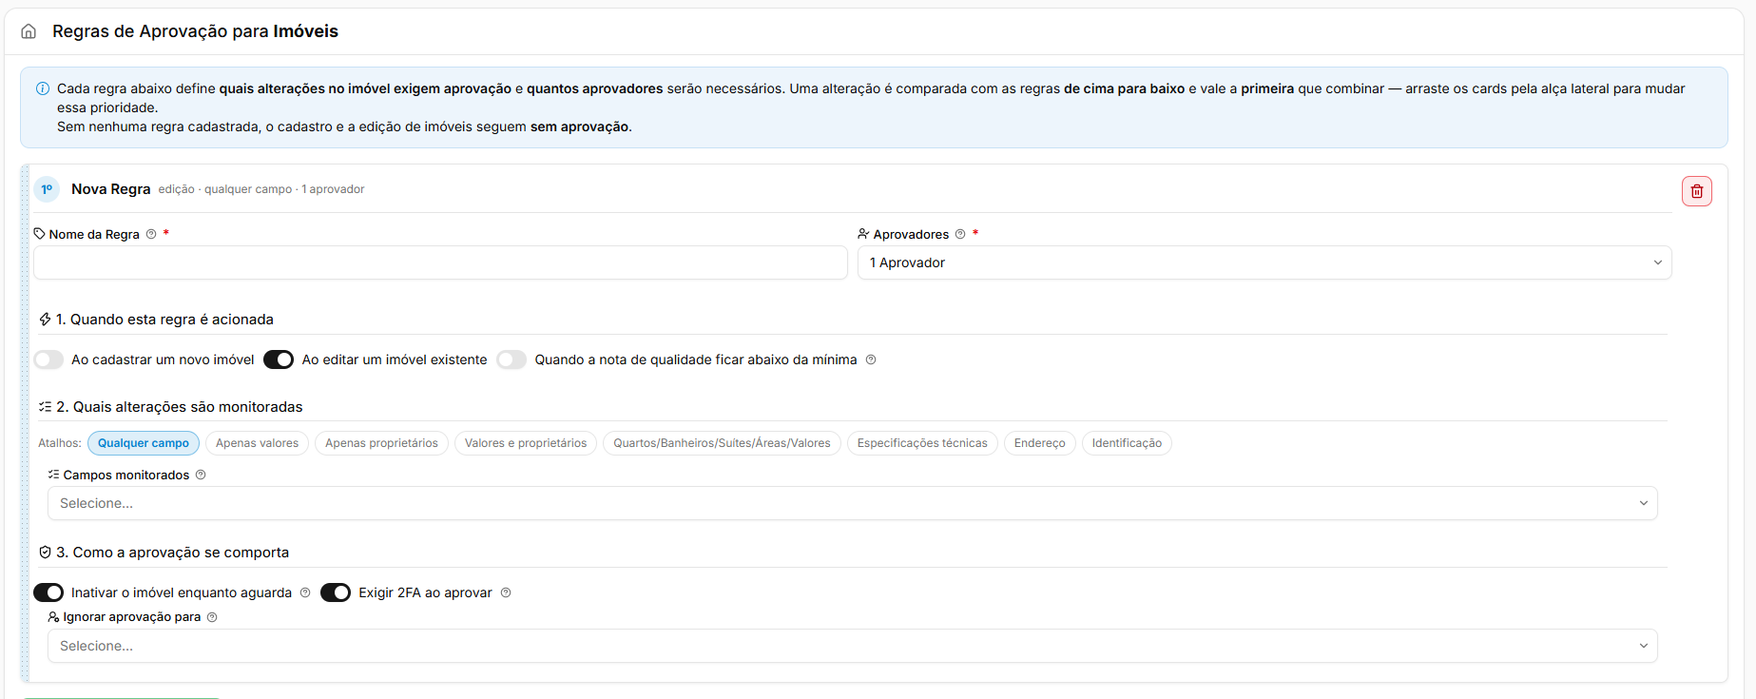Screen dimensions: 1756x699
Task: Open the 'Ignorar aprovação para' select dropdown
Action: point(852,646)
